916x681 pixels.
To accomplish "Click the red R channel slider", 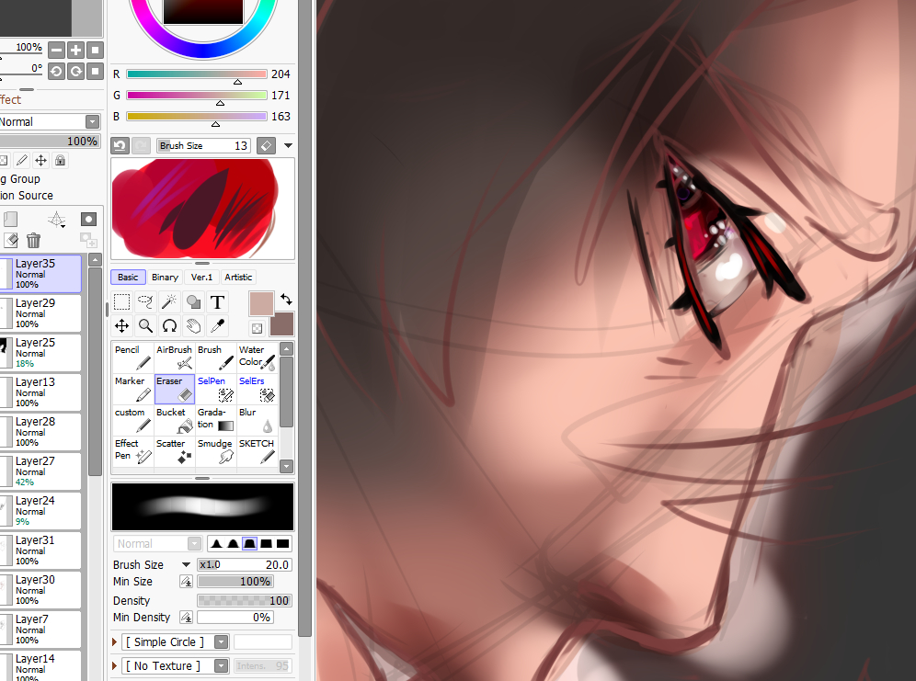I will 196,74.
